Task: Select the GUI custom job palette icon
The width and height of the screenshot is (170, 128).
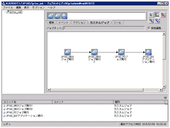Action: tap(64, 16)
